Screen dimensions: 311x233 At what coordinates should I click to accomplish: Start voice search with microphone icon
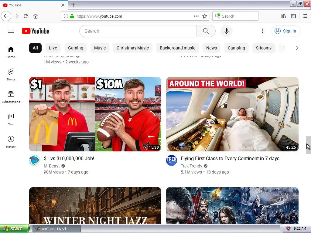(227, 31)
